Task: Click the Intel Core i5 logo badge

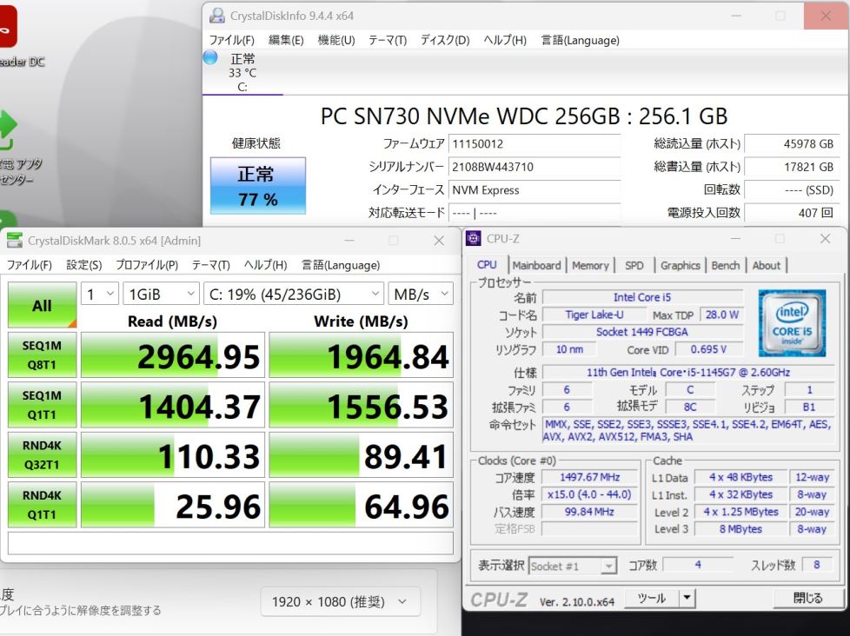Action: pos(792,323)
